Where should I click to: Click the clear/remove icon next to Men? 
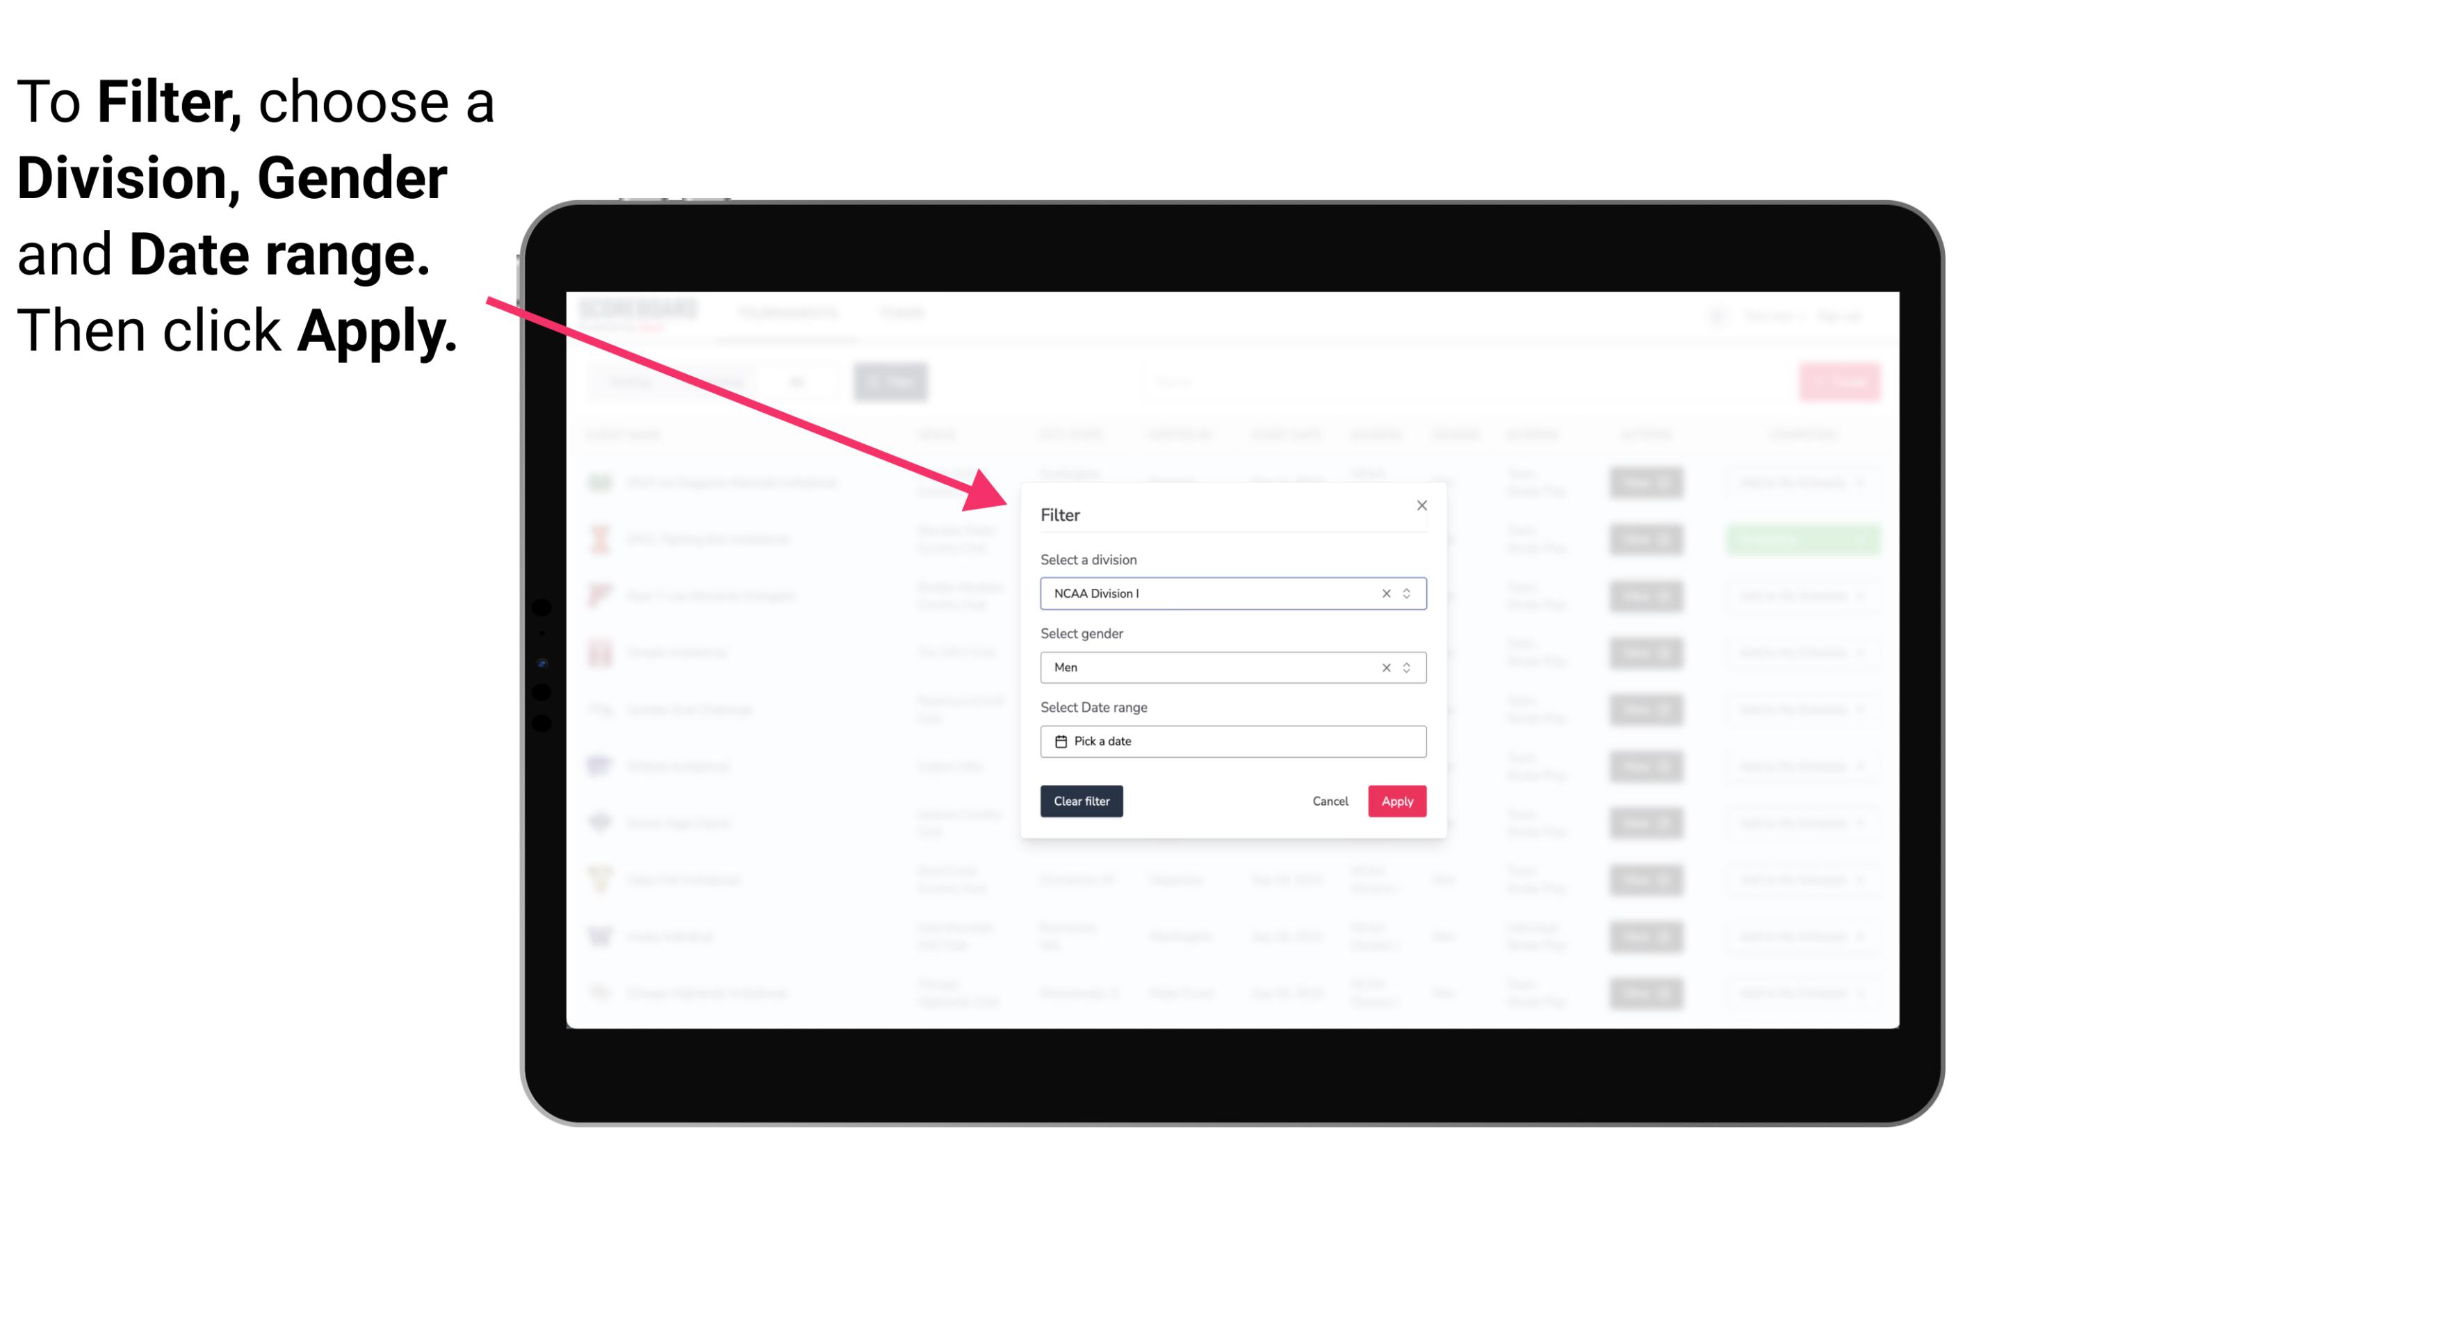click(1387, 667)
